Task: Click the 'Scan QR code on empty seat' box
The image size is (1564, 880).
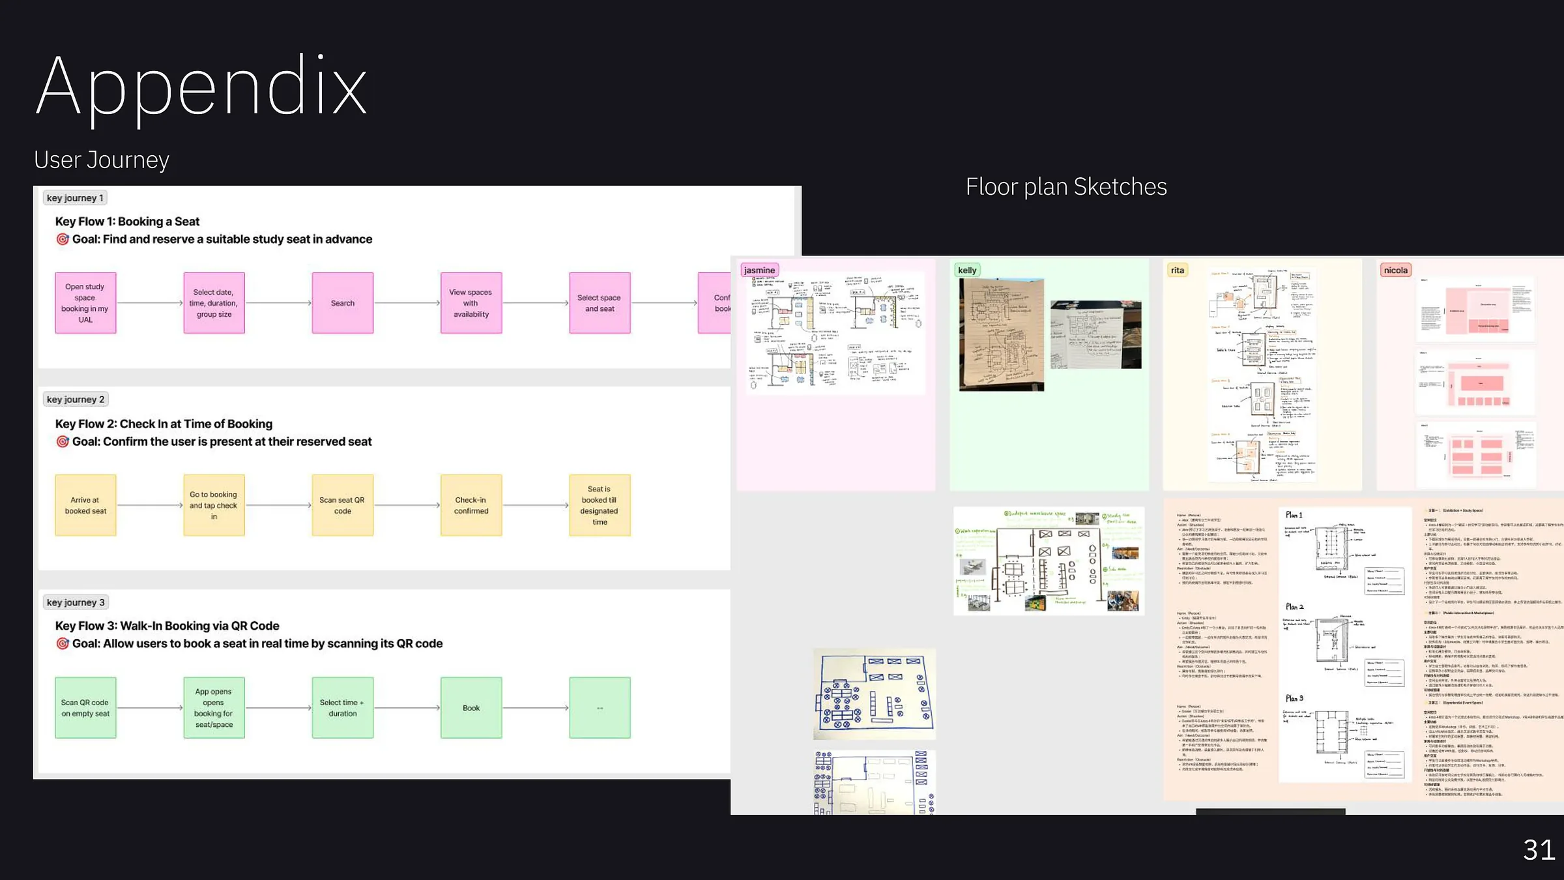Action: point(85,708)
